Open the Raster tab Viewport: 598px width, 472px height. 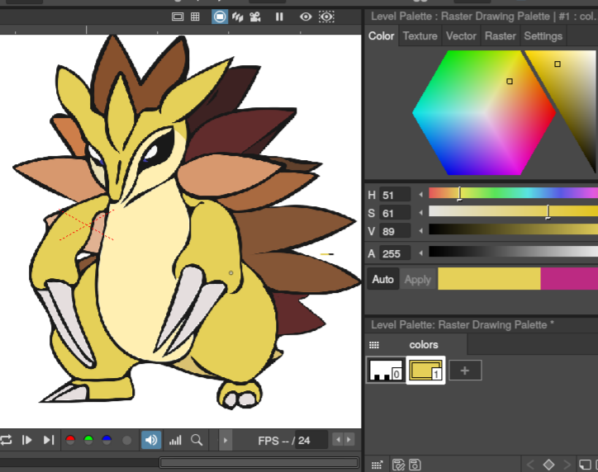click(500, 35)
